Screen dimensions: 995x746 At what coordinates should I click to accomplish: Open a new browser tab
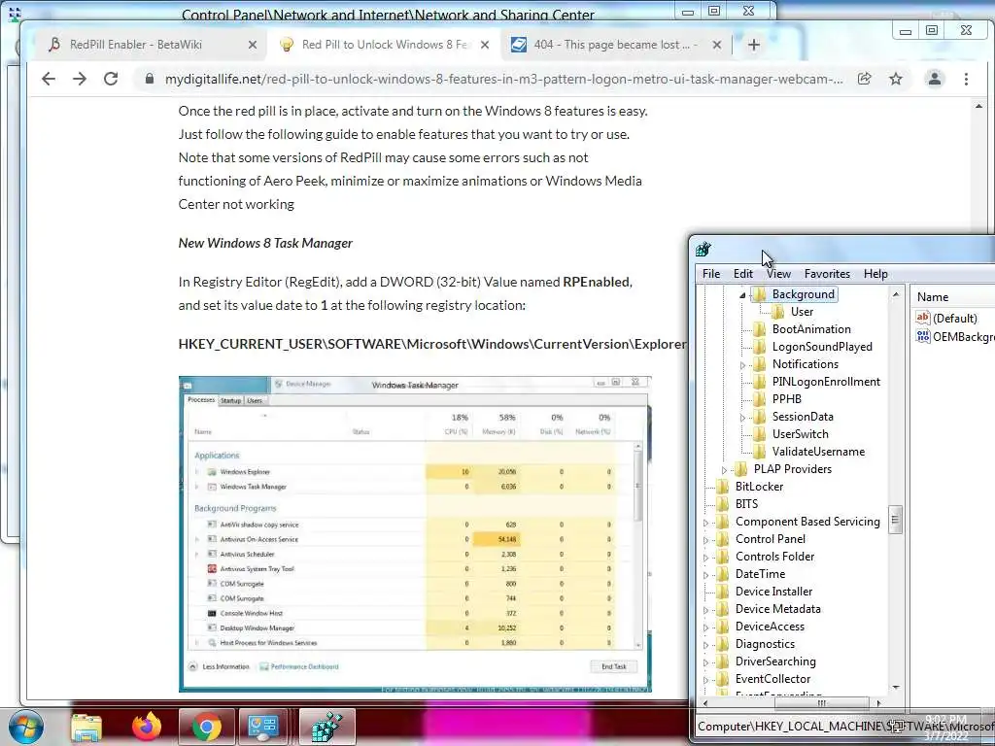point(753,45)
